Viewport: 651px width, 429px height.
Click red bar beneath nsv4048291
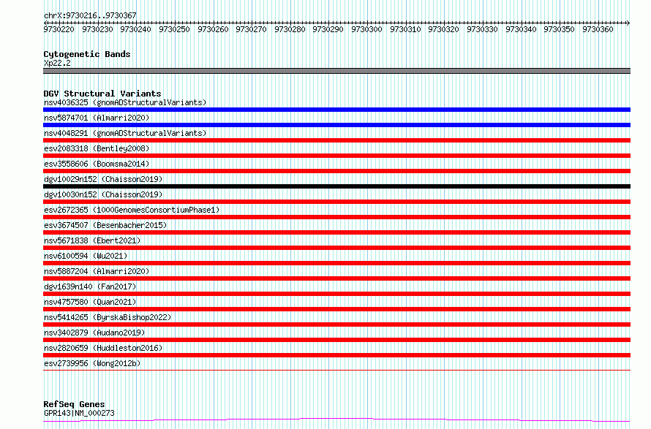click(x=336, y=140)
